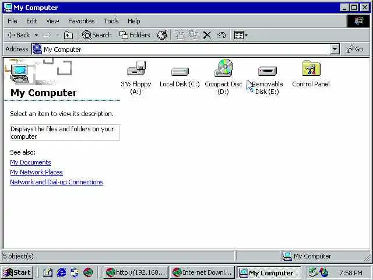The height and width of the screenshot is (280, 373).
Task: Click the Show Desktop Quick Launch icon
Action: [x=48, y=272]
